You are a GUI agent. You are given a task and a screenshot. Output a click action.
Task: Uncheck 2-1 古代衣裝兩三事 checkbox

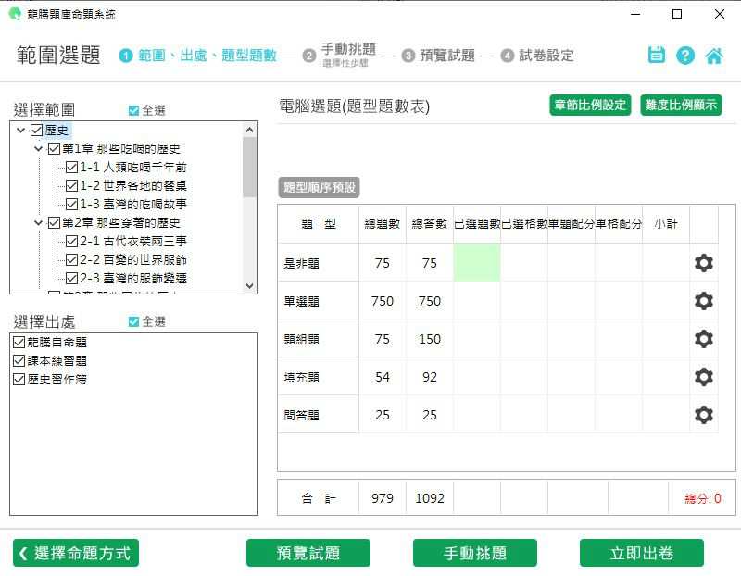[72, 242]
